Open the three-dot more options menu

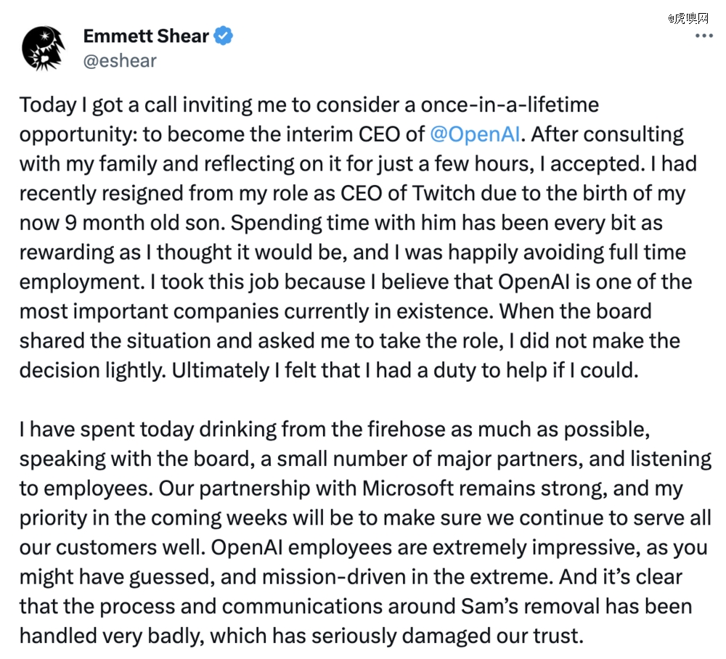coord(703,36)
